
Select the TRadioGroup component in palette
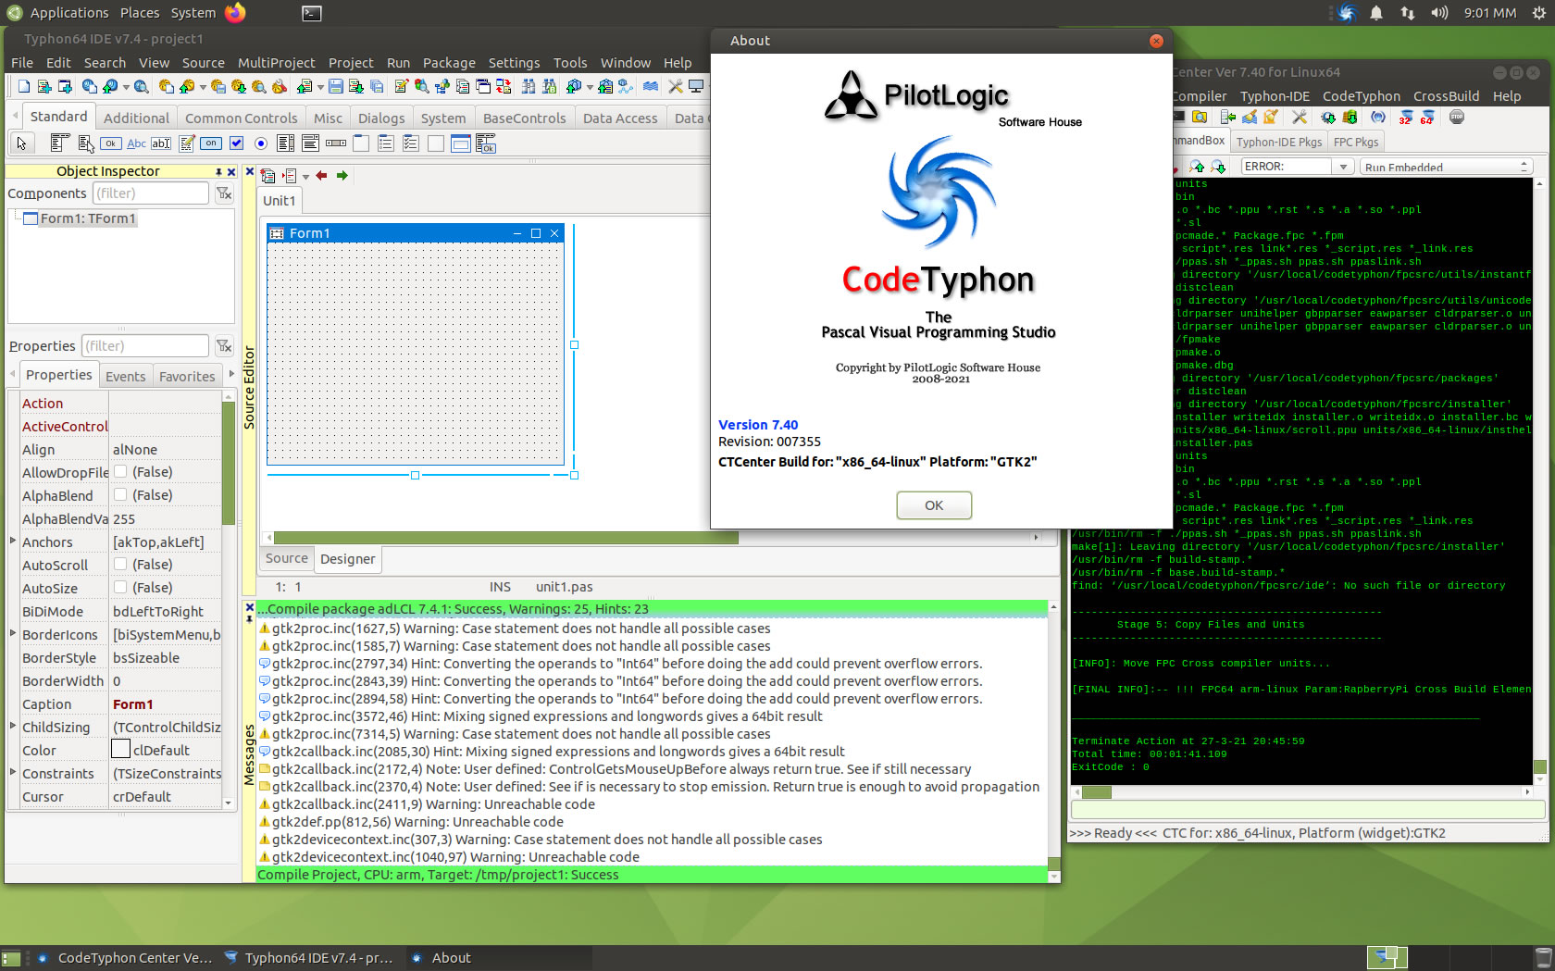pyautogui.click(x=386, y=143)
